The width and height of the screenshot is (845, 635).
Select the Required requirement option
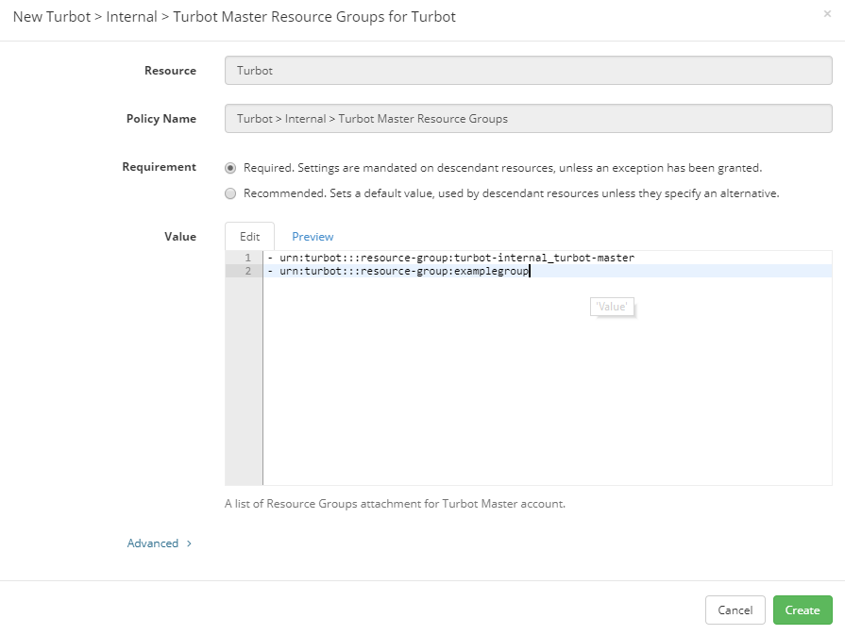pos(230,168)
